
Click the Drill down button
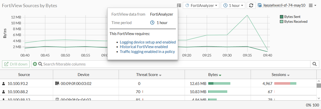[16, 64]
